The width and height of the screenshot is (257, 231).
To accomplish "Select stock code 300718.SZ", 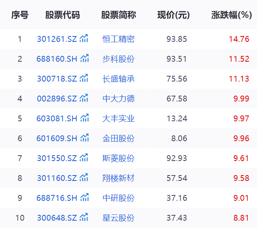I will tap(57, 79).
